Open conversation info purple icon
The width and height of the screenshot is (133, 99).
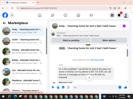point(124,26)
